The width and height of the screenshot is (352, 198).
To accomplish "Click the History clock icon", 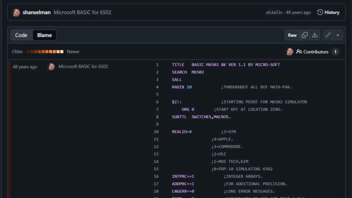I will point(320,12).
